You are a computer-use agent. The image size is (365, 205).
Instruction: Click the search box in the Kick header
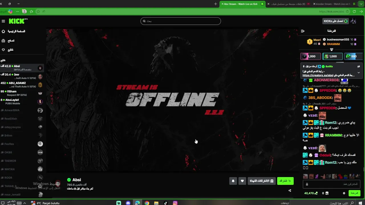(181, 21)
